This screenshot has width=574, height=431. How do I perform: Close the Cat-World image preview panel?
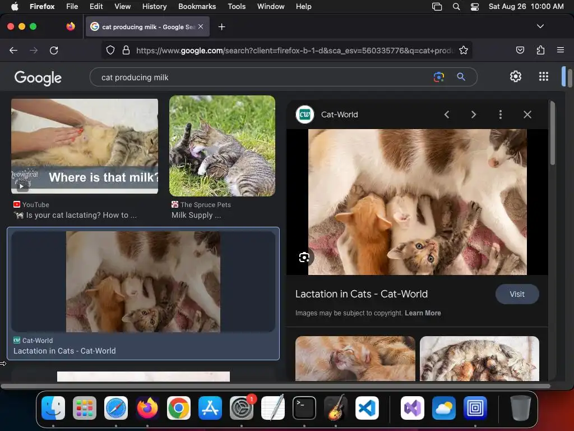pos(527,114)
